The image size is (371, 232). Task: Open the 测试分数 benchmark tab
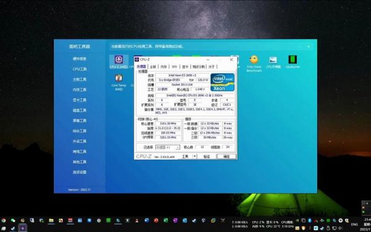click(198, 67)
